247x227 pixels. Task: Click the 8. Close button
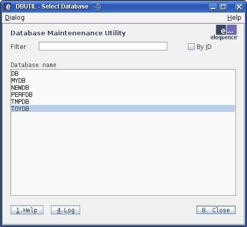click(x=216, y=210)
